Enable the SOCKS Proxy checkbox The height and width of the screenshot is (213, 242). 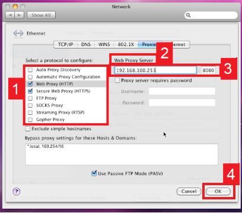click(x=30, y=105)
